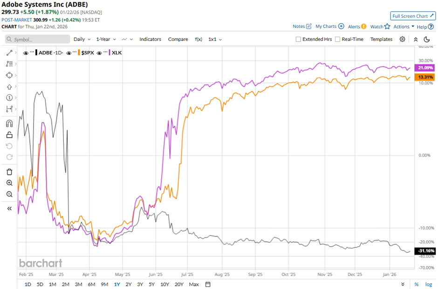Hide the ADBE series eye icon
This screenshot has height=289, width=438.
point(26,53)
